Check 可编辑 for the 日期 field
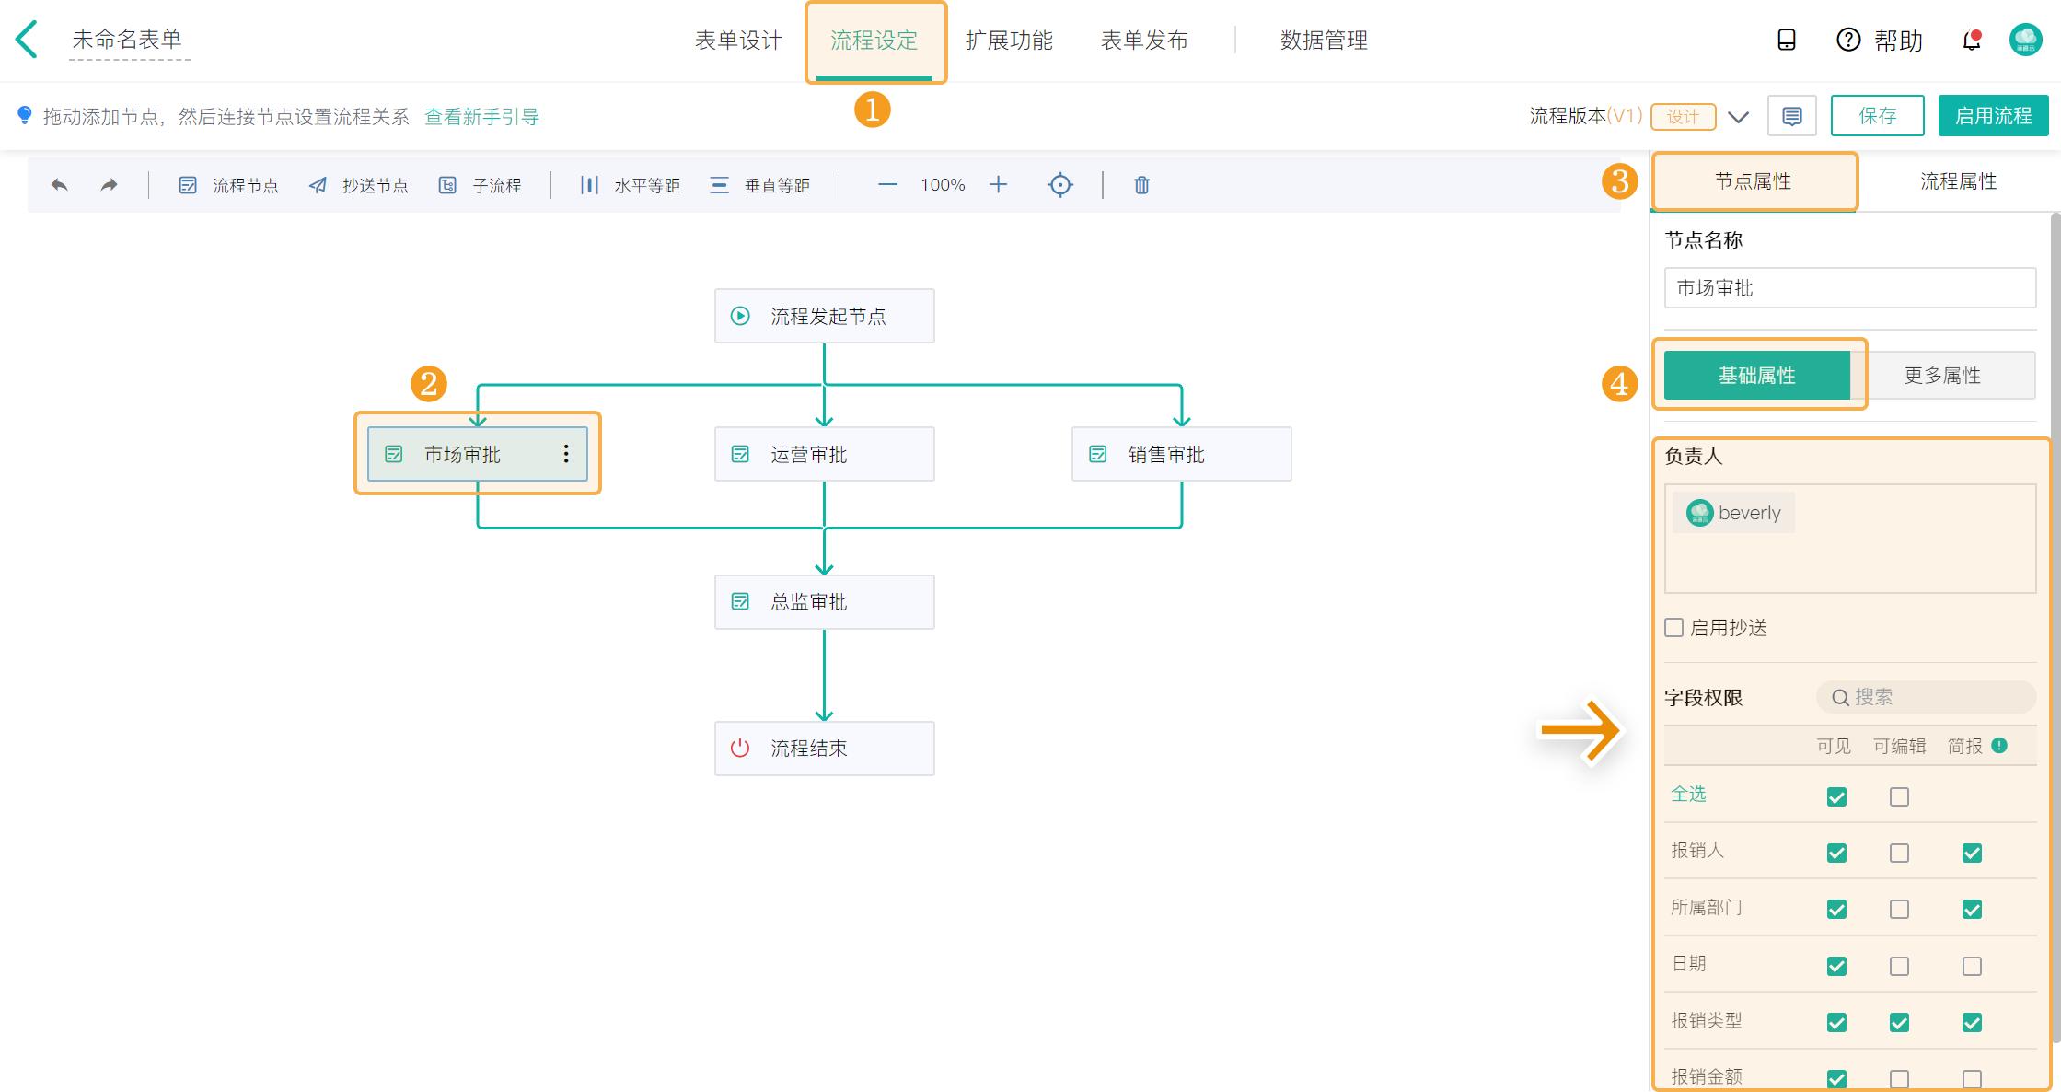Viewport: 2061px width, 1092px height. 1898,966
